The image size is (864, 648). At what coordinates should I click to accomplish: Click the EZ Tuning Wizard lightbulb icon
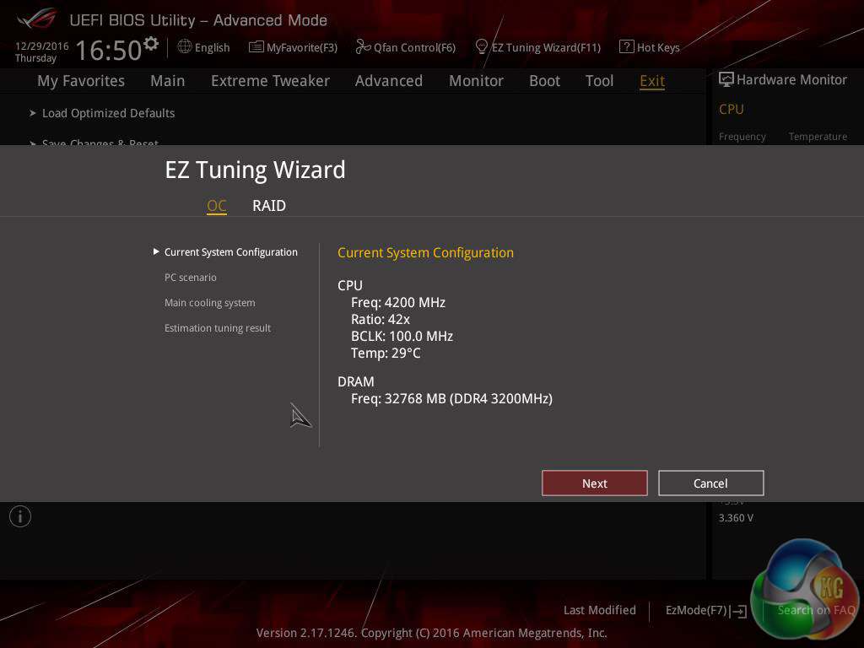coord(481,47)
